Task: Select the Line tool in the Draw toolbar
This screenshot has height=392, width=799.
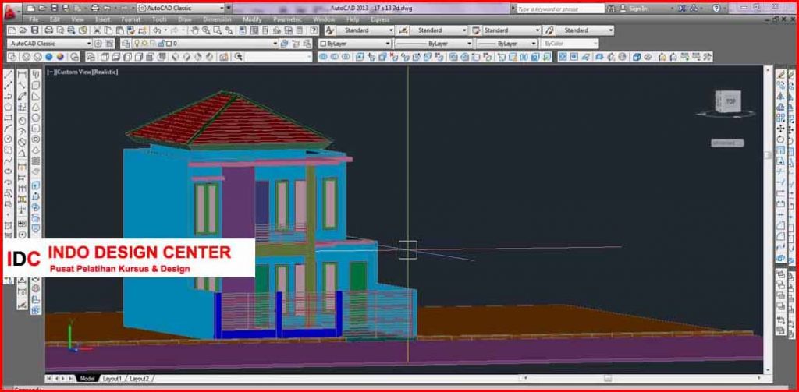Action: pyautogui.click(x=9, y=75)
